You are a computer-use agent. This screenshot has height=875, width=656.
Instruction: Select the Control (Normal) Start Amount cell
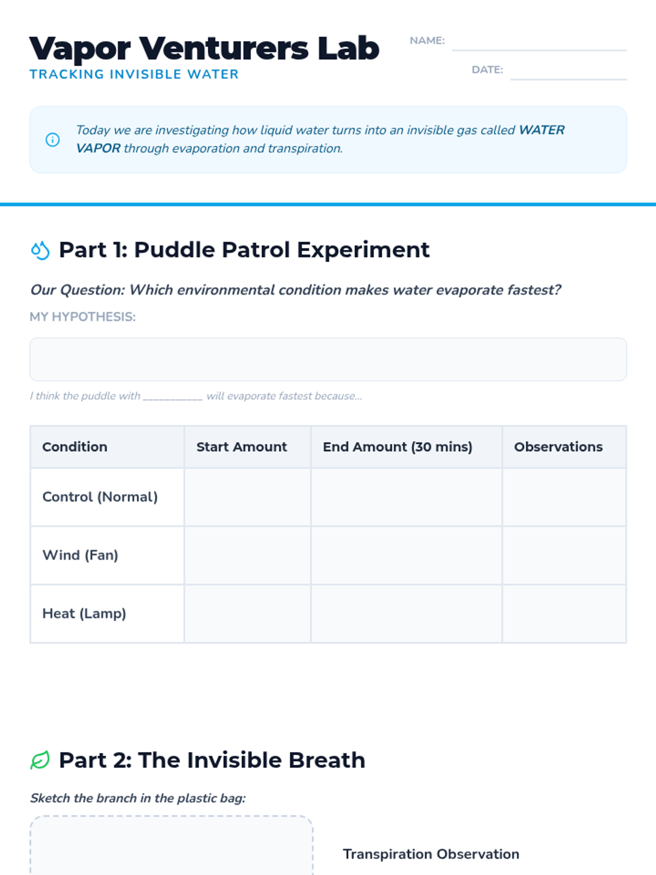point(248,497)
